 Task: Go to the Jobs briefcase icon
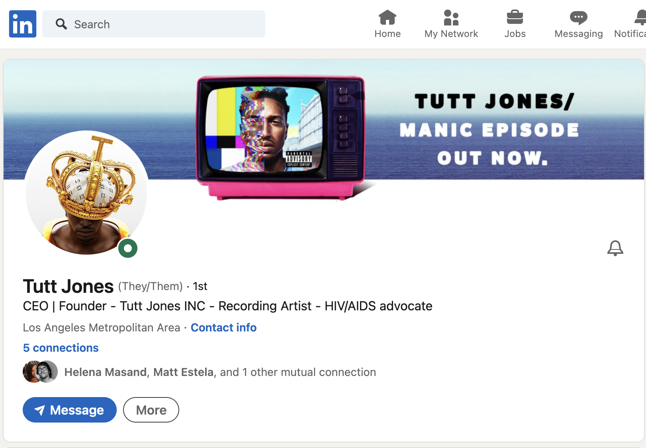tap(515, 17)
